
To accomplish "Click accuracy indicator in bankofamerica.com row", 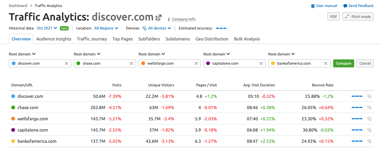I will (x=357, y=141).
